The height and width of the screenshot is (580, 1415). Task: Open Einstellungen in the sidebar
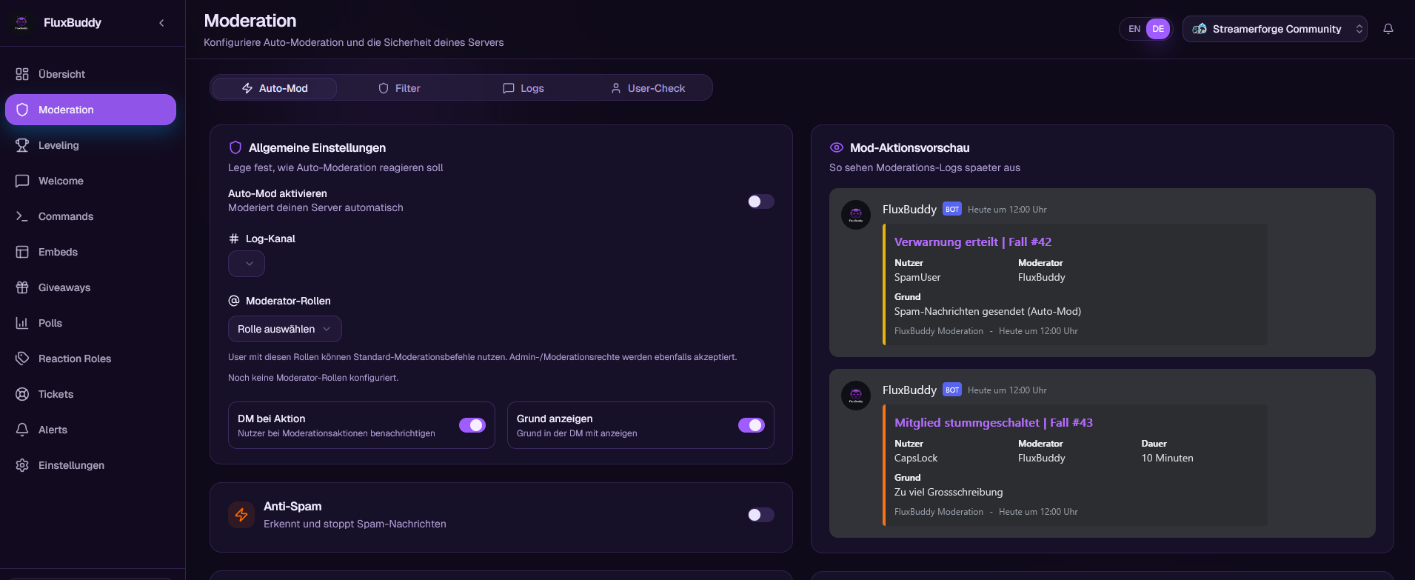90,465
